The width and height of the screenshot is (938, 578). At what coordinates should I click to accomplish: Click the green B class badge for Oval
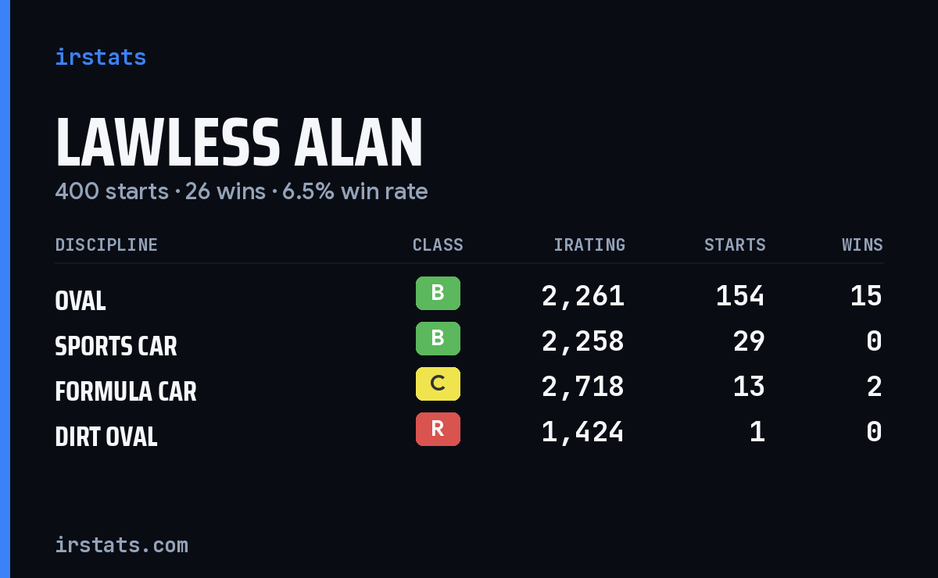438,294
